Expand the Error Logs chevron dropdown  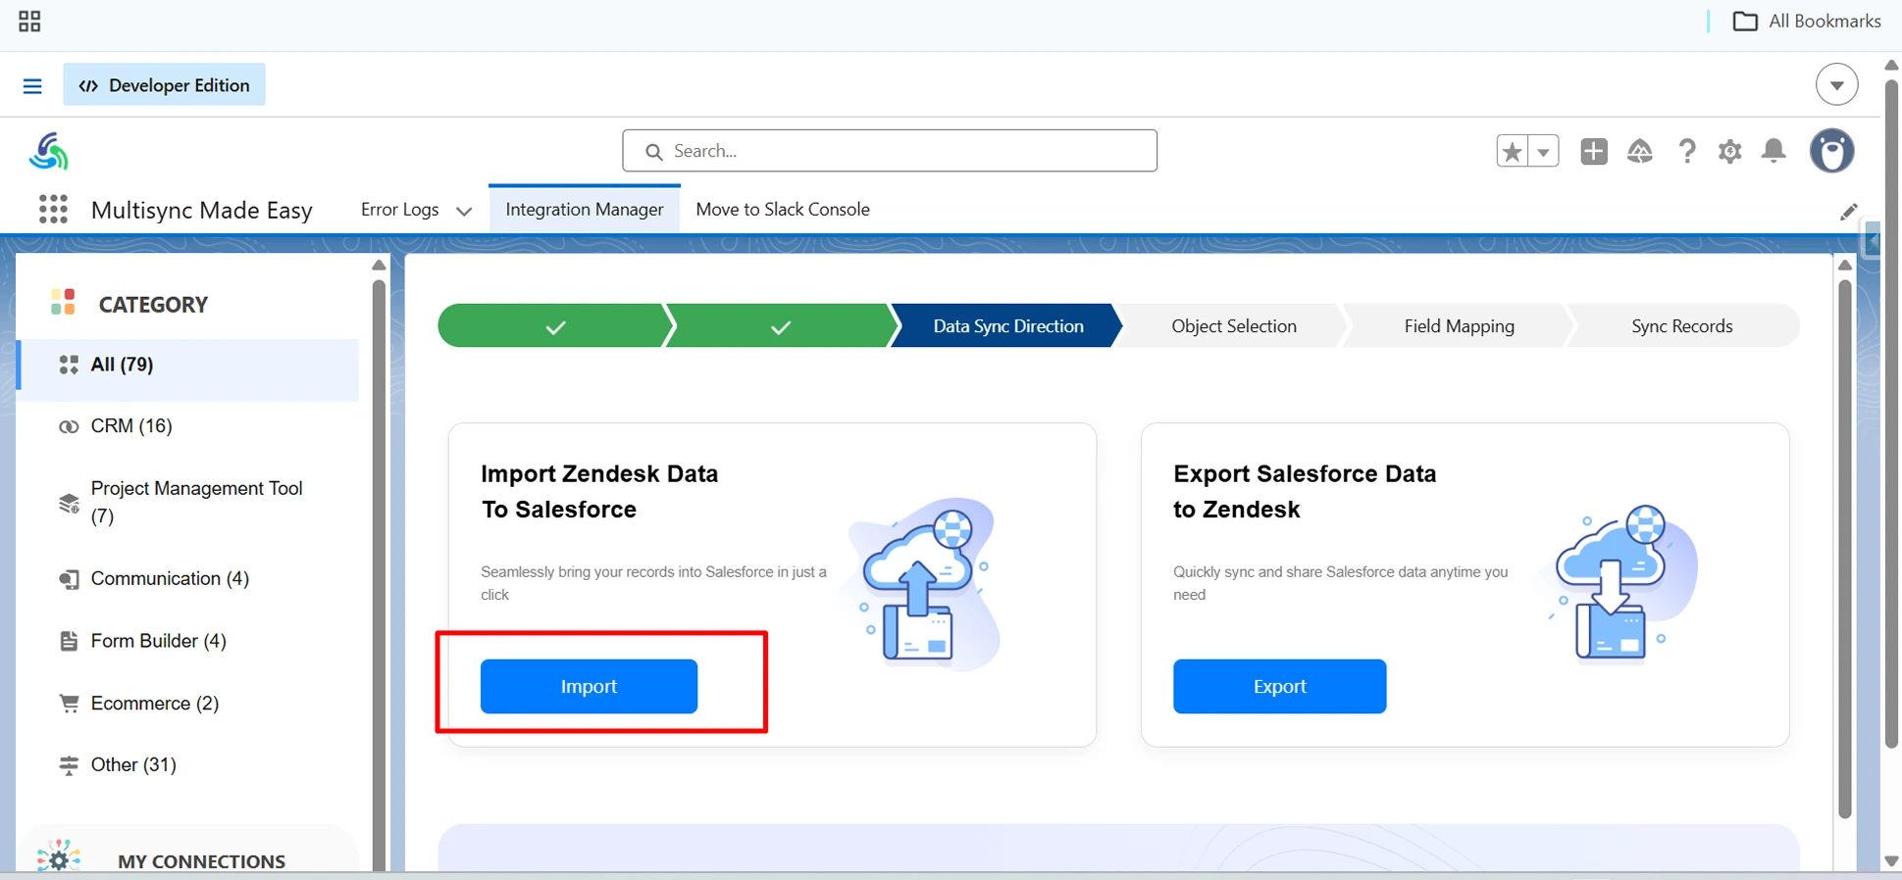click(x=464, y=211)
